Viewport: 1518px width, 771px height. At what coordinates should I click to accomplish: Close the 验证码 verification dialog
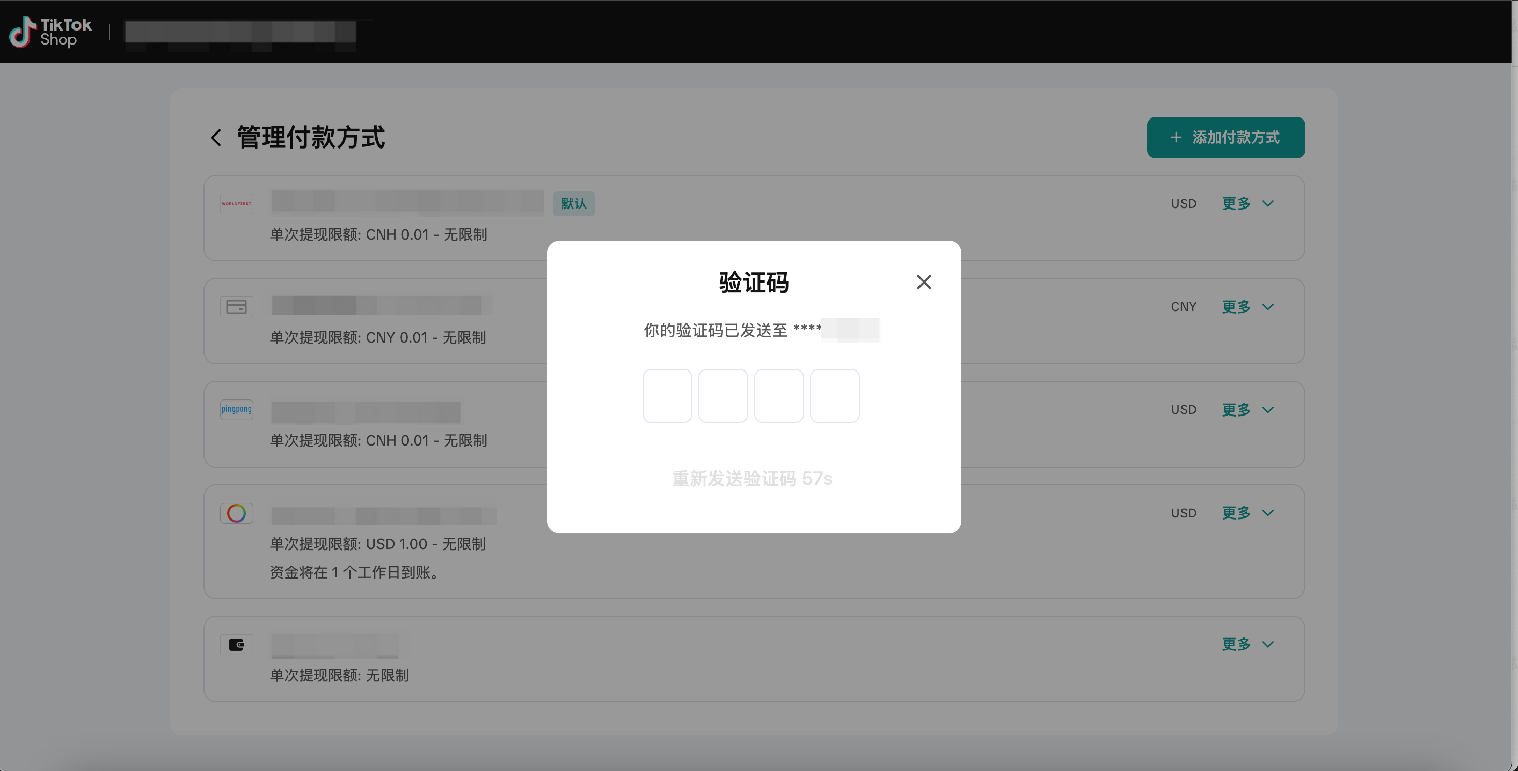coord(924,282)
